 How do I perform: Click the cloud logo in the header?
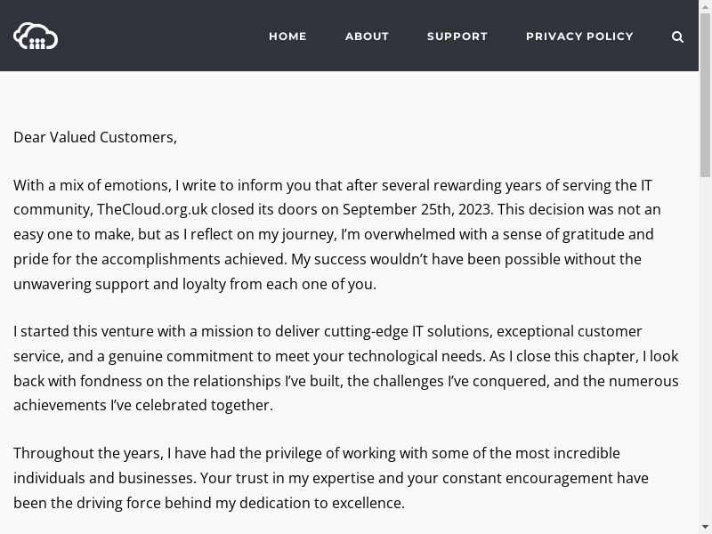tap(36, 36)
